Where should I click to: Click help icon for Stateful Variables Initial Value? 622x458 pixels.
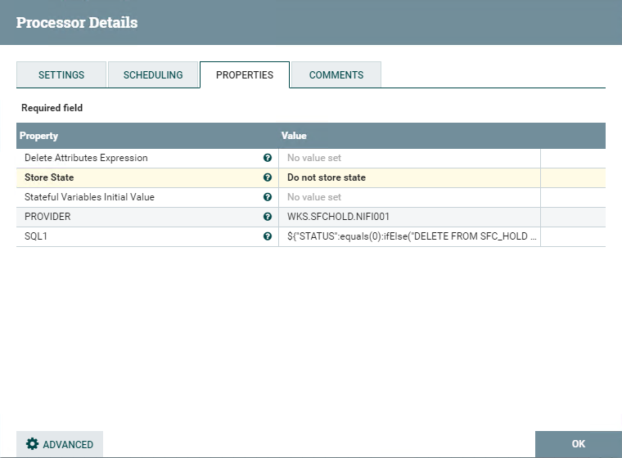click(268, 197)
